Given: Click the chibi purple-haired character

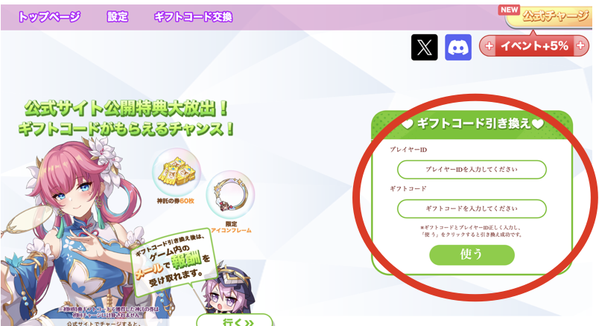Looking at the screenshot, I should point(228,290).
